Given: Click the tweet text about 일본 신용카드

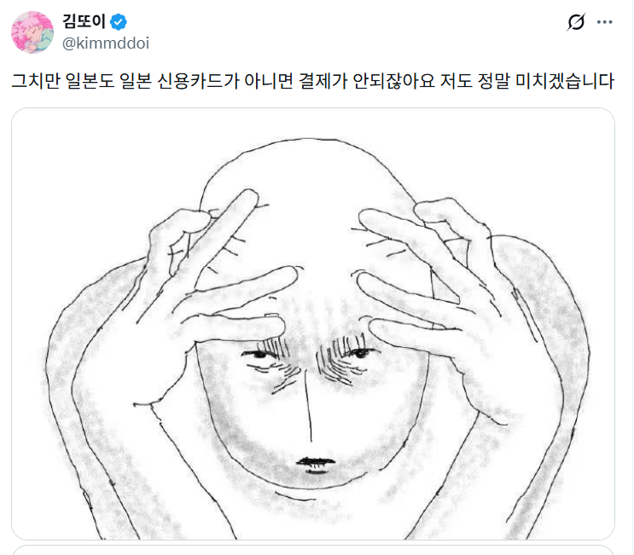Looking at the screenshot, I should [313, 81].
